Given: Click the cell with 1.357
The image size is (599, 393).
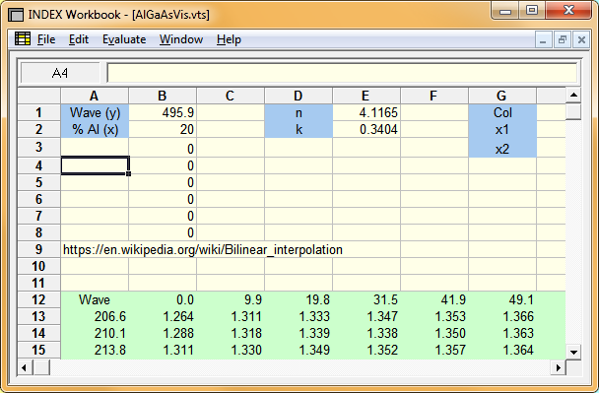Looking at the screenshot, I should point(434,351).
